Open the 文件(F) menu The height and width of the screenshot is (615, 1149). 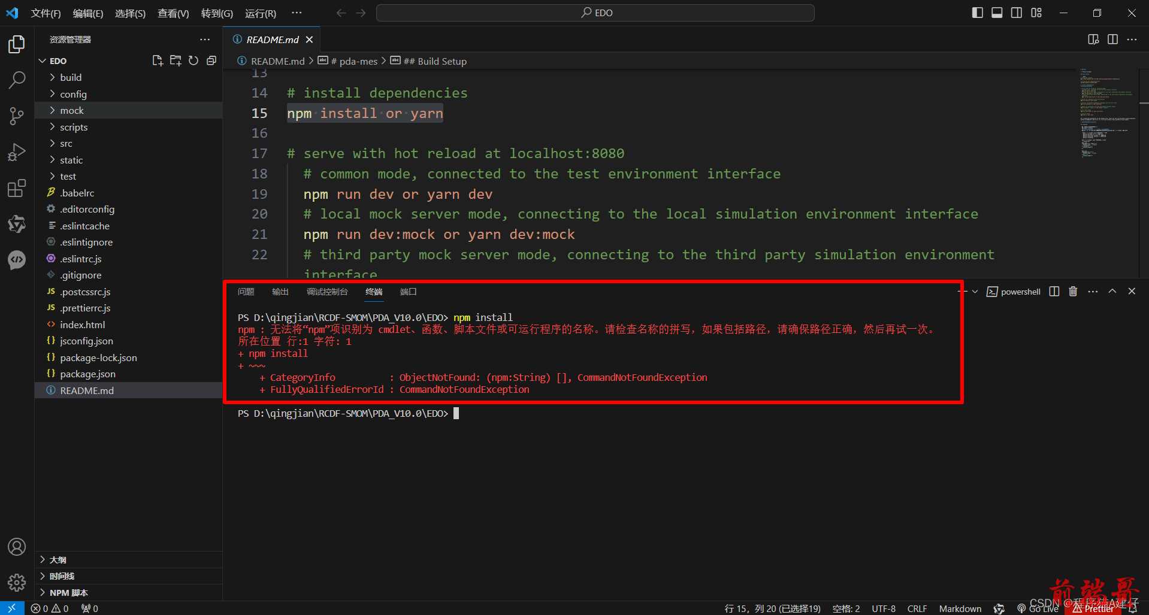point(46,13)
